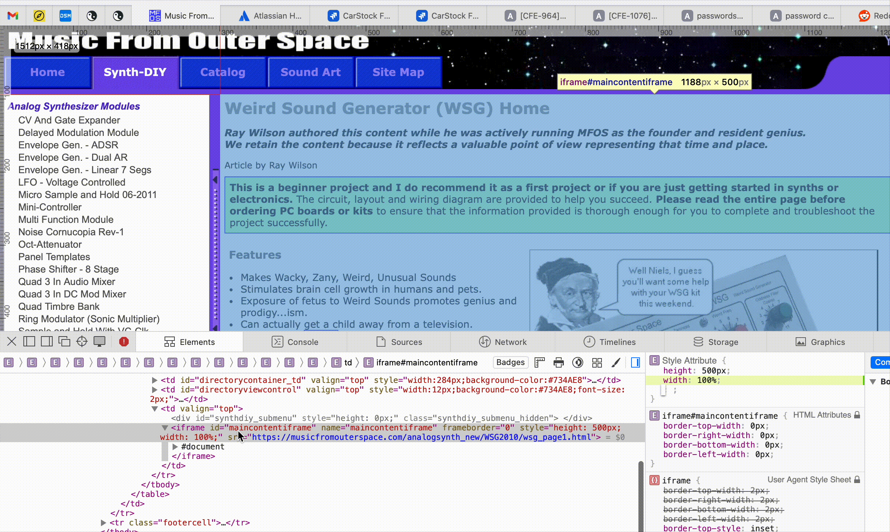This screenshot has width=890, height=532.
Task: Click the lock beside HTML Attributes
Action: (857, 415)
